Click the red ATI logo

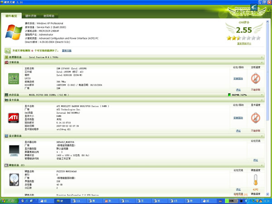tap(13, 118)
